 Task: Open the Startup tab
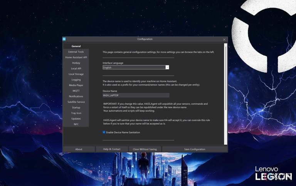pos(76,107)
